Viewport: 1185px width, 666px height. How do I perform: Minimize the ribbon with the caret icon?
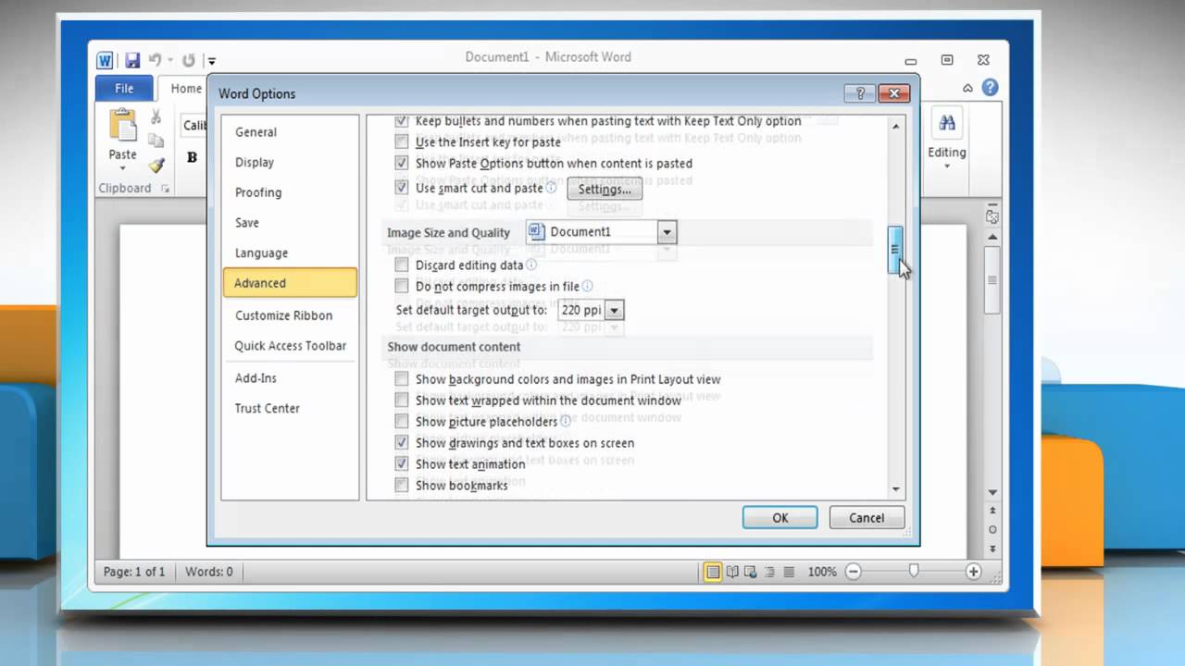coord(967,89)
